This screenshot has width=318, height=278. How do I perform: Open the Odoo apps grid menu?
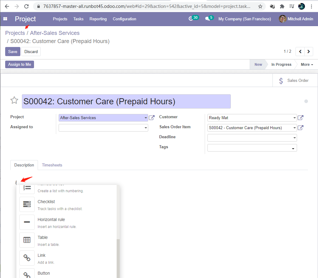click(x=5, y=19)
